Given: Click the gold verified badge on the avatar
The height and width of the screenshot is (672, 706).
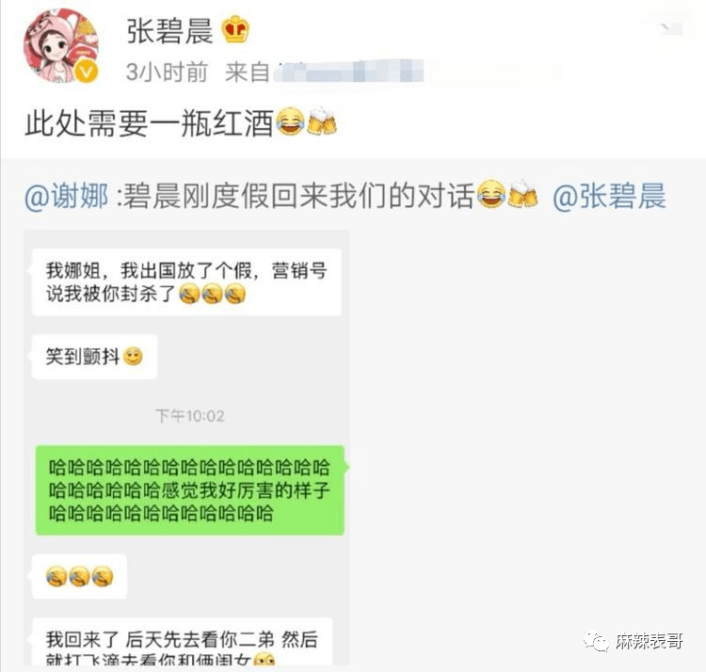Looking at the screenshot, I should pos(87,72).
